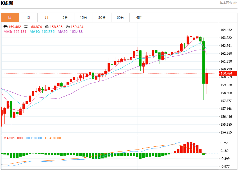Switch to the 月 monthly tab
The width and height of the screenshot is (240, 170).
47,18
